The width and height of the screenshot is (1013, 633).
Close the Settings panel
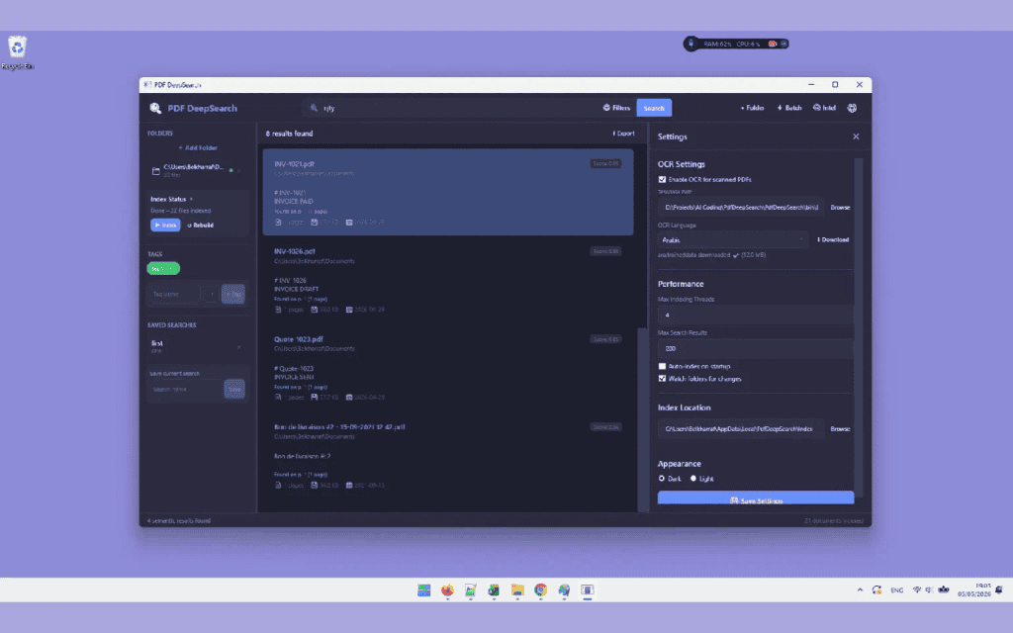[x=856, y=136]
